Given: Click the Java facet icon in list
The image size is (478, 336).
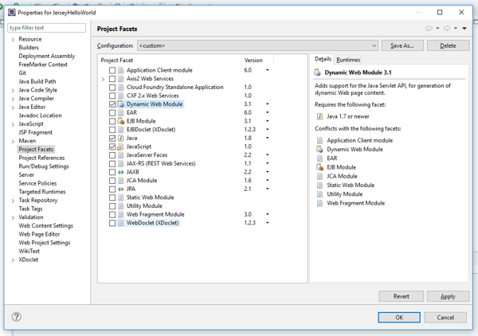Looking at the screenshot, I should (121, 138).
